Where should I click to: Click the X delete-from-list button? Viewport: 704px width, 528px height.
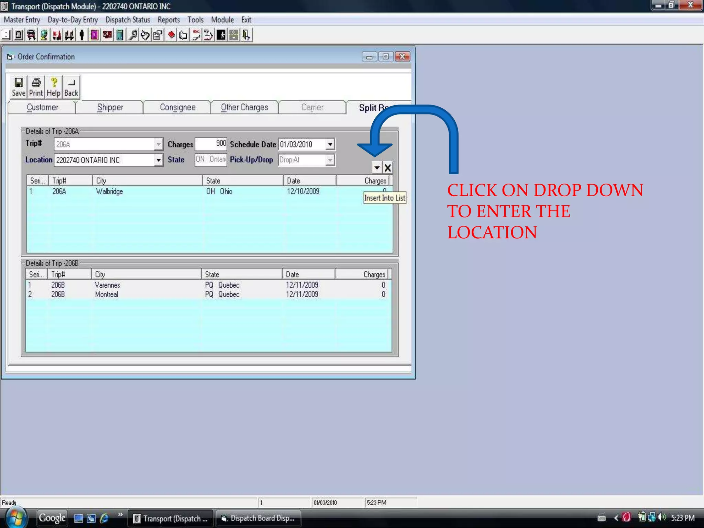tap(388, 168)
